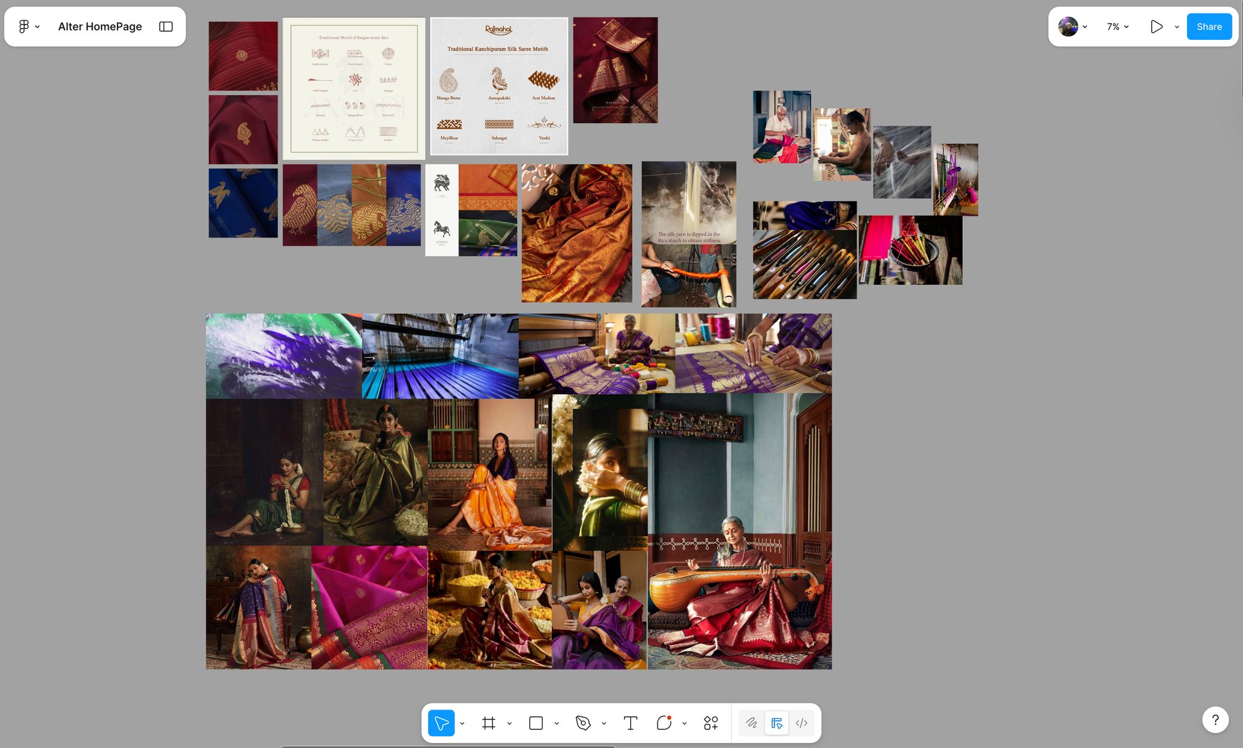Screen dimensions: 1243x748
Task: Open the Actions and resources tool
Action: pos(711,723)
